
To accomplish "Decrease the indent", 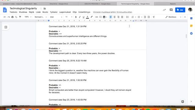I will (x=145, y=17).
